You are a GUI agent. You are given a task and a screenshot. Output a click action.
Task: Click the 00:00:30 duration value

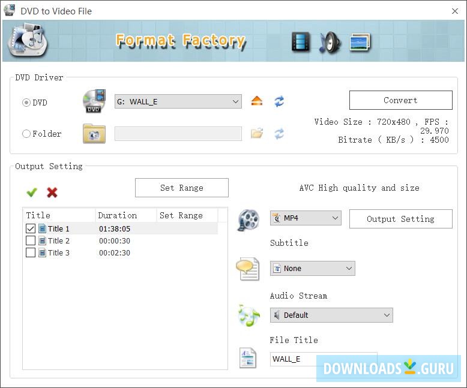click(x=115, y=240)
